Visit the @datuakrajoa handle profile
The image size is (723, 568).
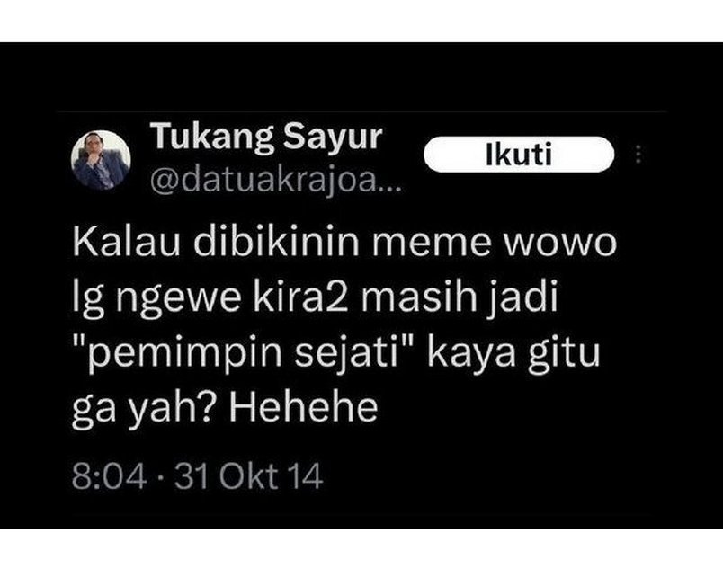(276, 182)
